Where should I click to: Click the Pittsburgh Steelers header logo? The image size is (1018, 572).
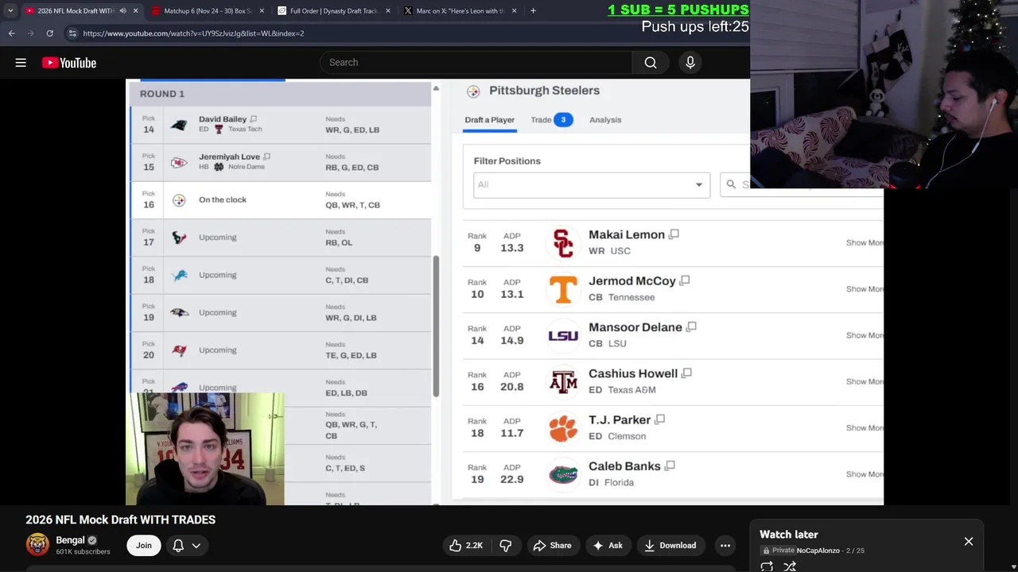click(473, 91)
